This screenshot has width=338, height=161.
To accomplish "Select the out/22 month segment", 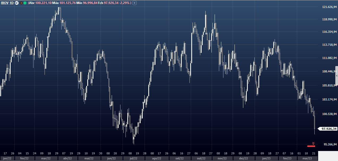I will pyautogui.click(x=201, y=158).
